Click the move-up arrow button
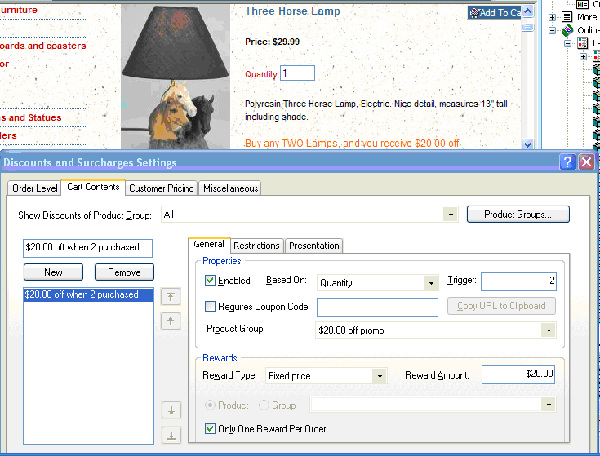Image resolution: width=600 pixels, height=456 pixels. (x=172, y=321)
